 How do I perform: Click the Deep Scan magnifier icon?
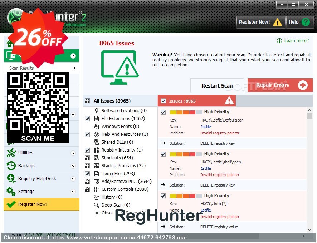pyautogui.click(x=97, y=205)
